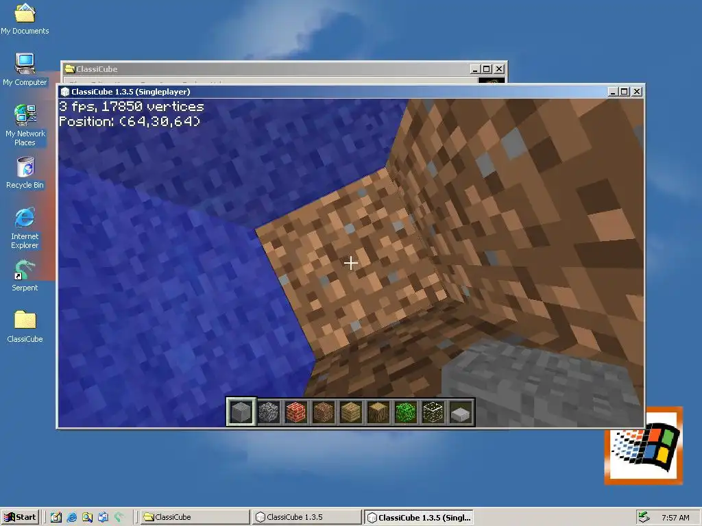The image size is (702, 526).
Task: Click the Show Desktop quick launch icon
Action: (56, 517)
